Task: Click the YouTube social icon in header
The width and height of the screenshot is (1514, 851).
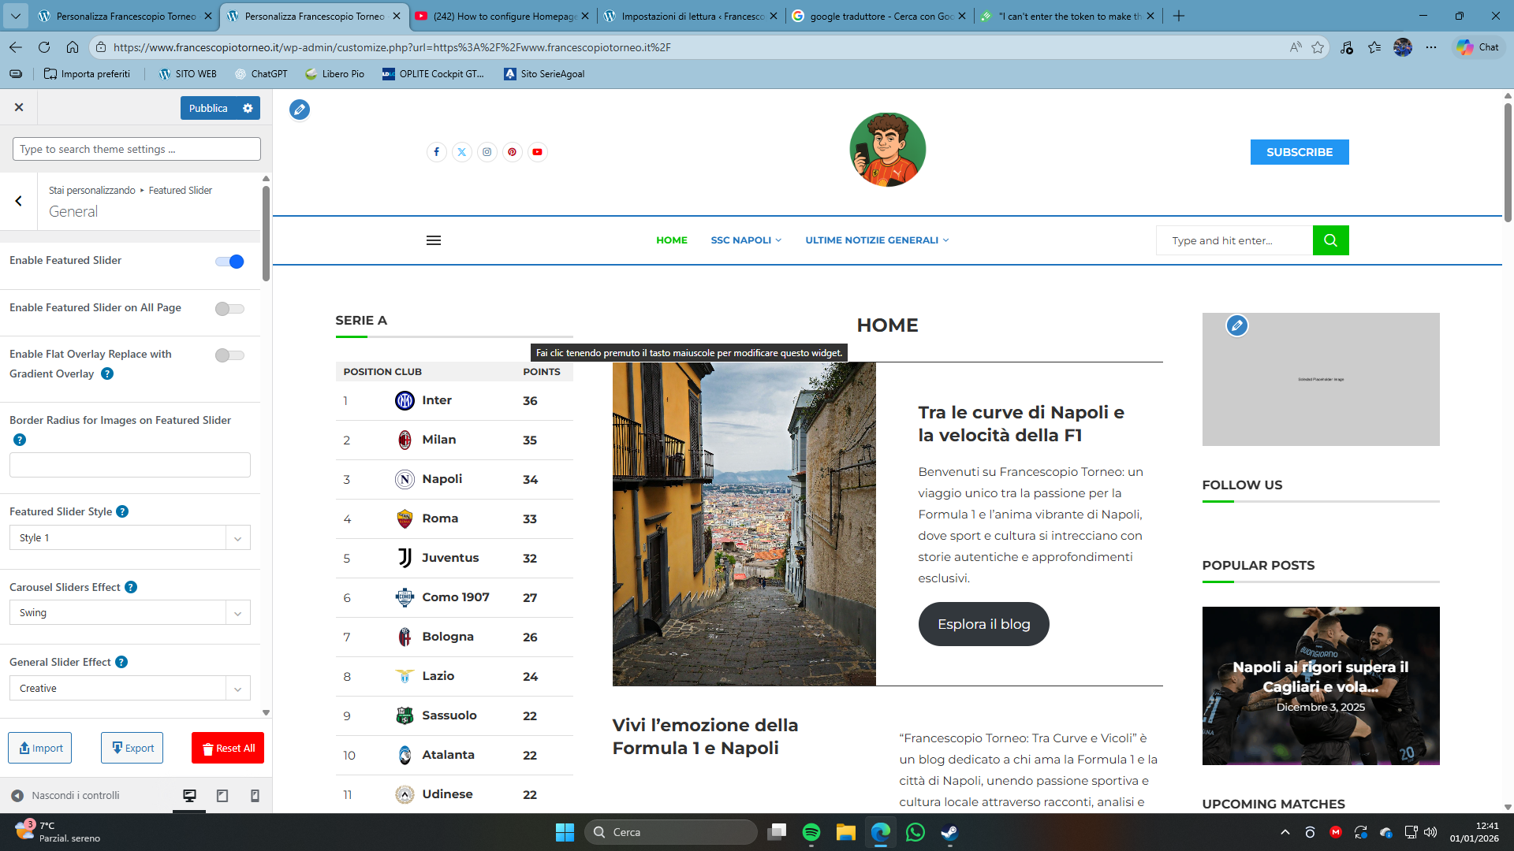Action: (x=537, y=152)
